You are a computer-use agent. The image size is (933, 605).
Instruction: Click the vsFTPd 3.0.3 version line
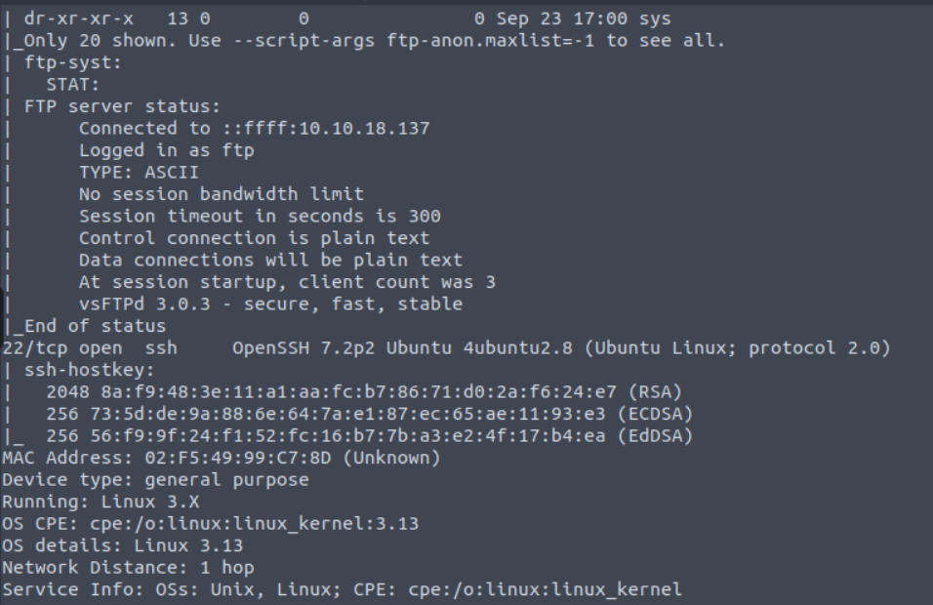[x=270, y=303]
